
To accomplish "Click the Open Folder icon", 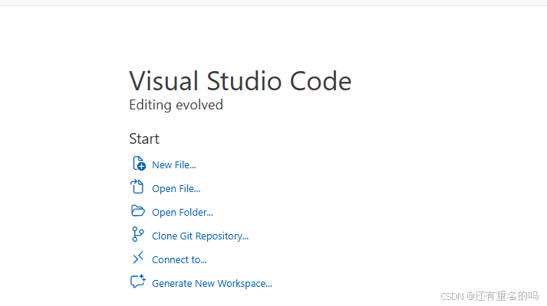I will (138, 210).
